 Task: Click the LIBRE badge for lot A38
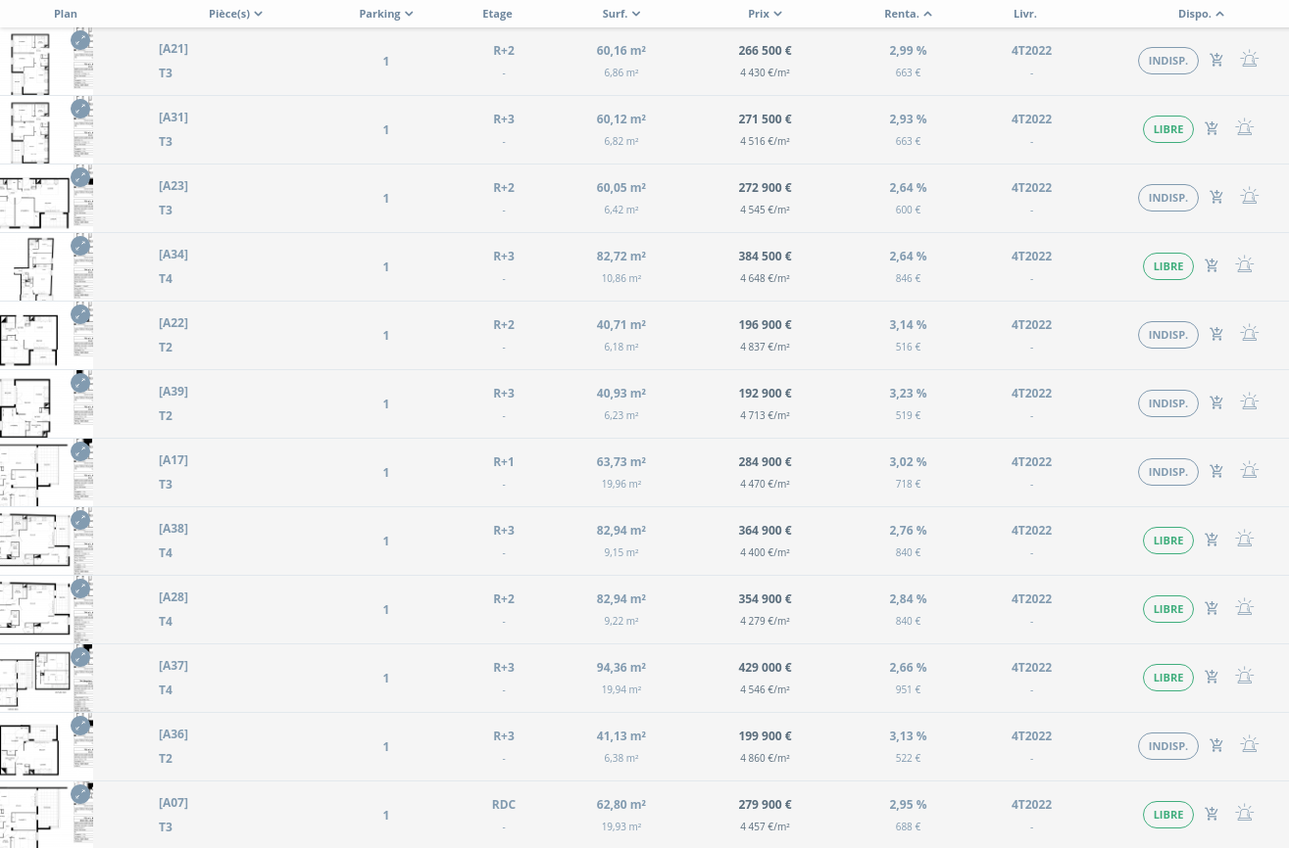pos(1168,541)
